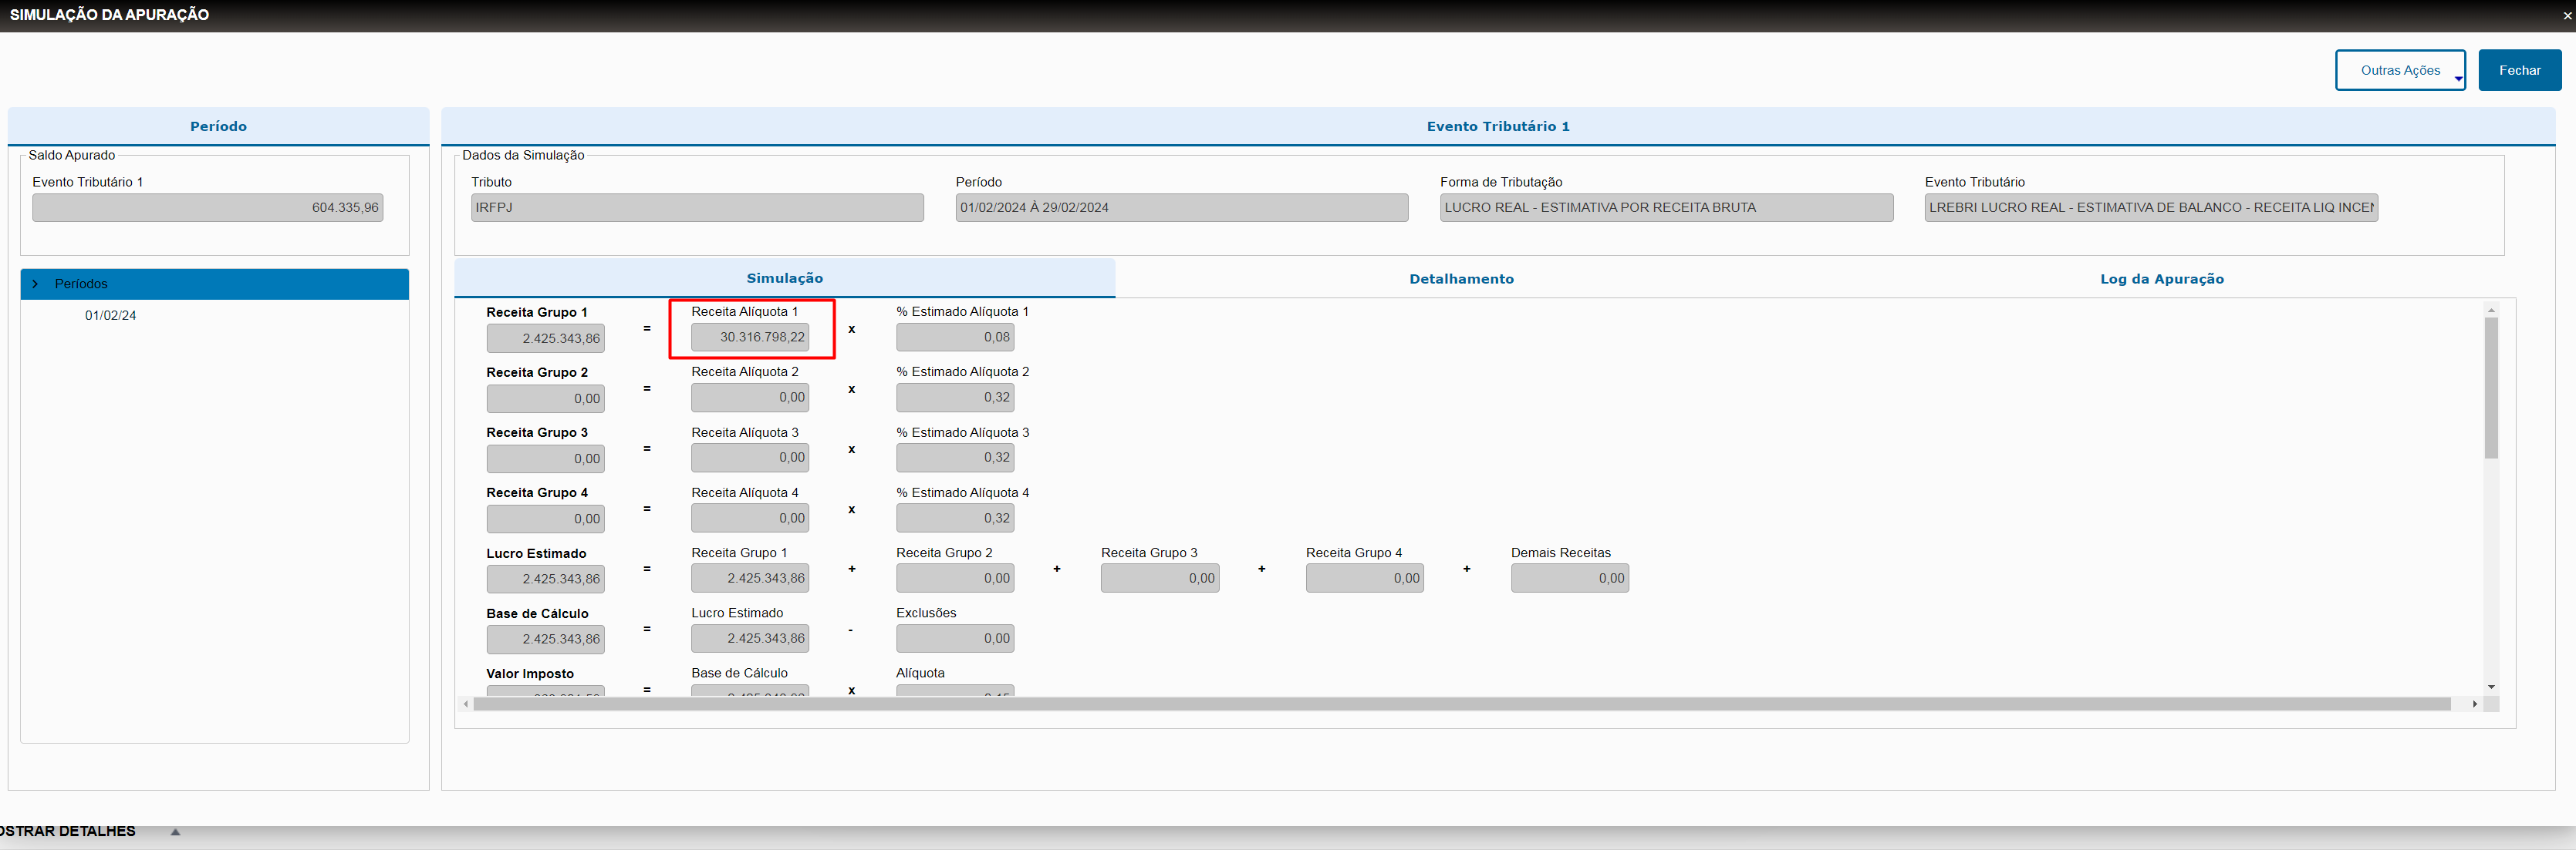2576x850 pixels.
Task: Select the Simulação tab
Action: pos(784,279)
